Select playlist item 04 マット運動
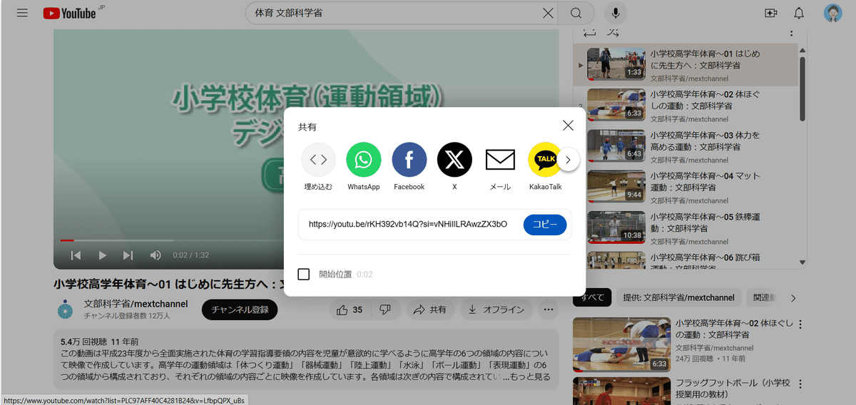Screen dimensions: 856x405 pos(686,187)
